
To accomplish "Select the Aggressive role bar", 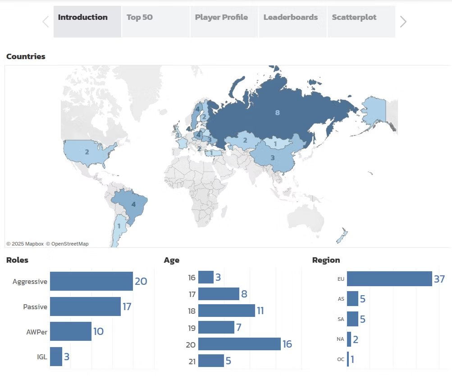I will 91,281.
